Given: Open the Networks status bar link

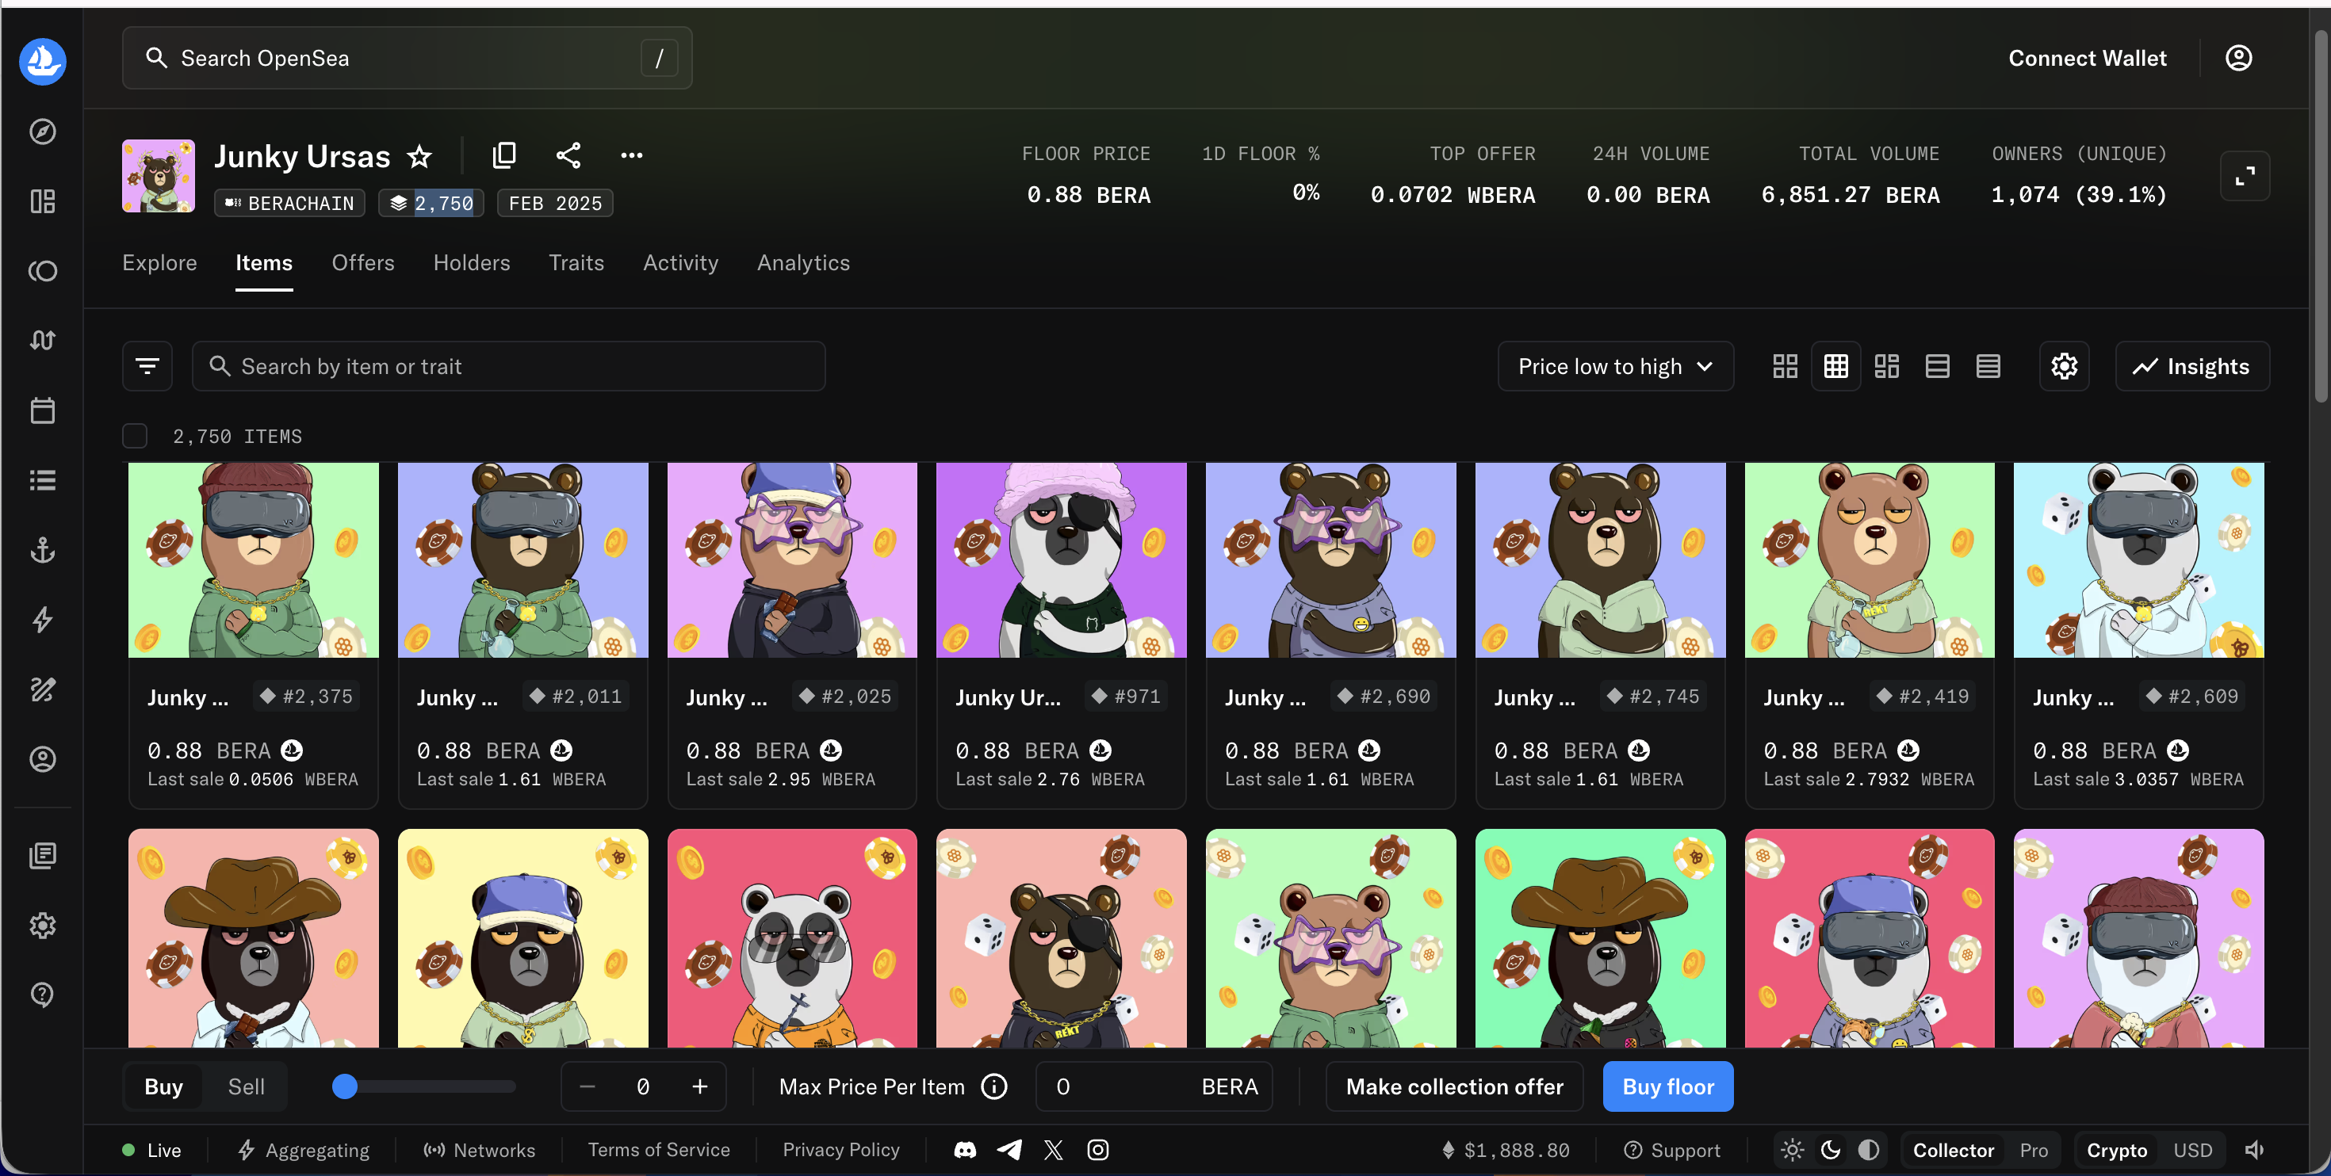Looking at the screenshot, I should pyautogui.click(x=480, y=1150).
